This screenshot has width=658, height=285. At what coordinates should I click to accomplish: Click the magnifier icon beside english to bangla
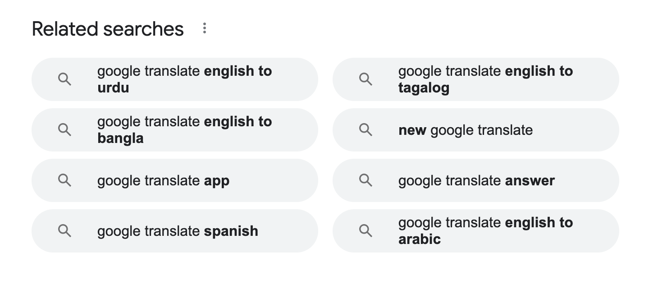pos(65,130)
